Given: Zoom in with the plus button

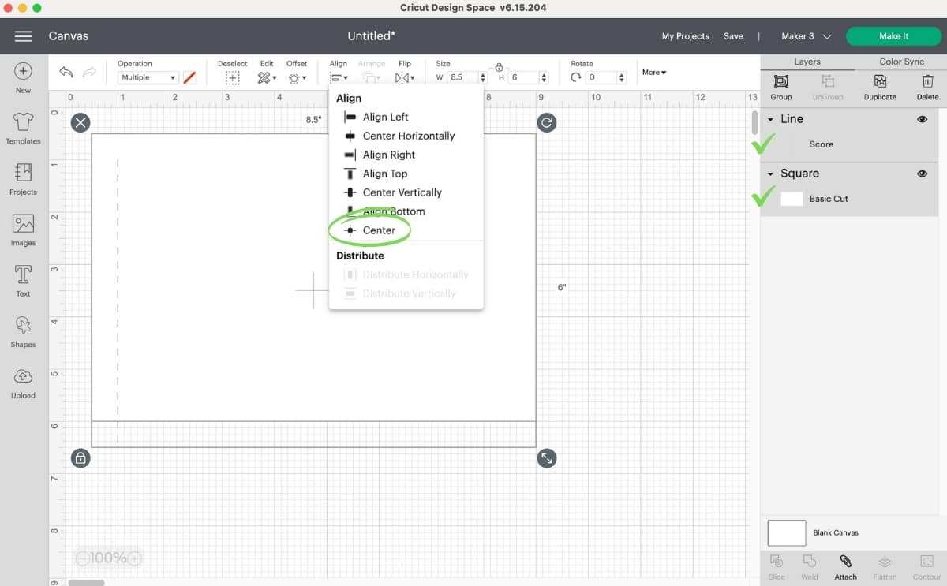Looking at the screenshot, I should coord(134,558).
